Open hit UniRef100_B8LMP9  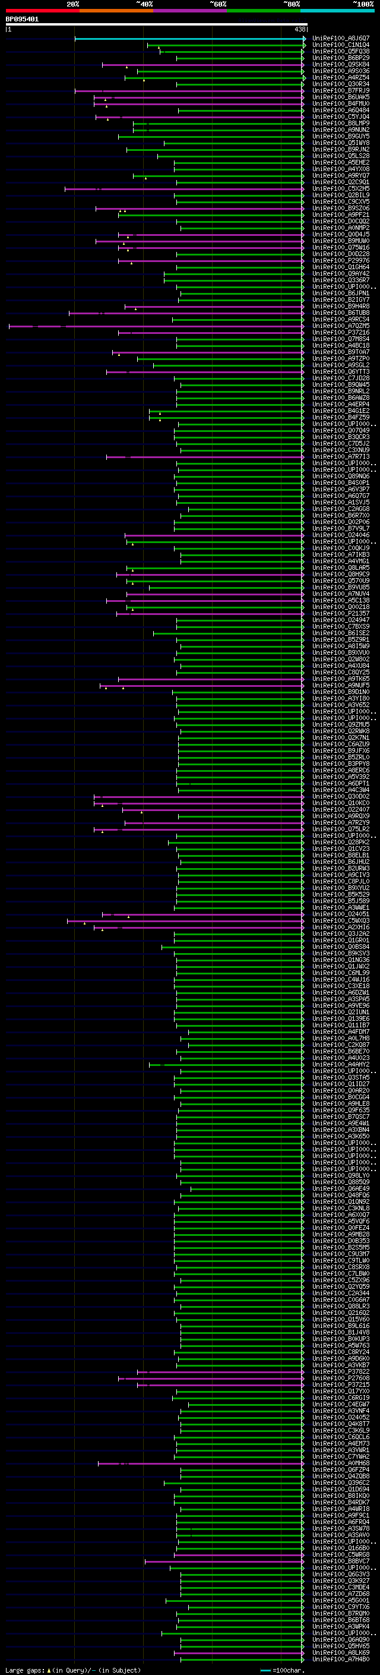(341, 124)
